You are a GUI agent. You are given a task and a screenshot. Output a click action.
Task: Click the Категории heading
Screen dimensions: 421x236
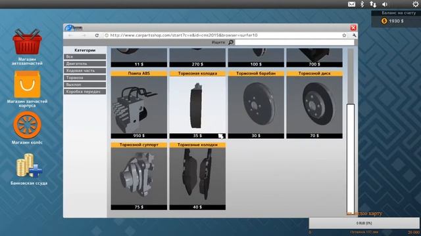85,50
